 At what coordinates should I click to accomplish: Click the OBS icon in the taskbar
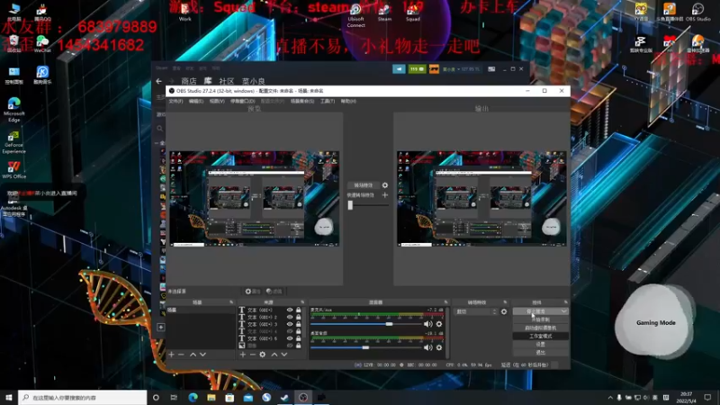pyautogui.click(x=303, y=397)
